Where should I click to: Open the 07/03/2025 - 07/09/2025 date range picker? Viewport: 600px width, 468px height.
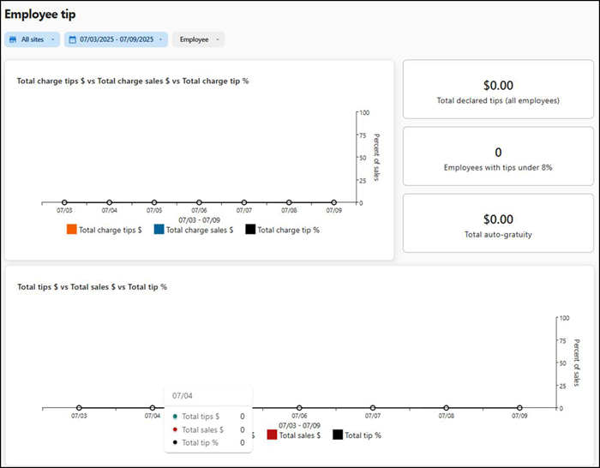[x=116, y=39]
